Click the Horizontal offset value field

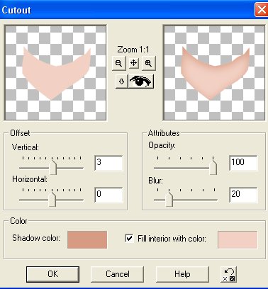click(x=108, y=195)
